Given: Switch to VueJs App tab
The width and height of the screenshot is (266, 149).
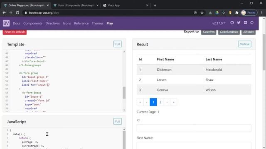Looking at the screenshot, I should [x=126, y=5].
